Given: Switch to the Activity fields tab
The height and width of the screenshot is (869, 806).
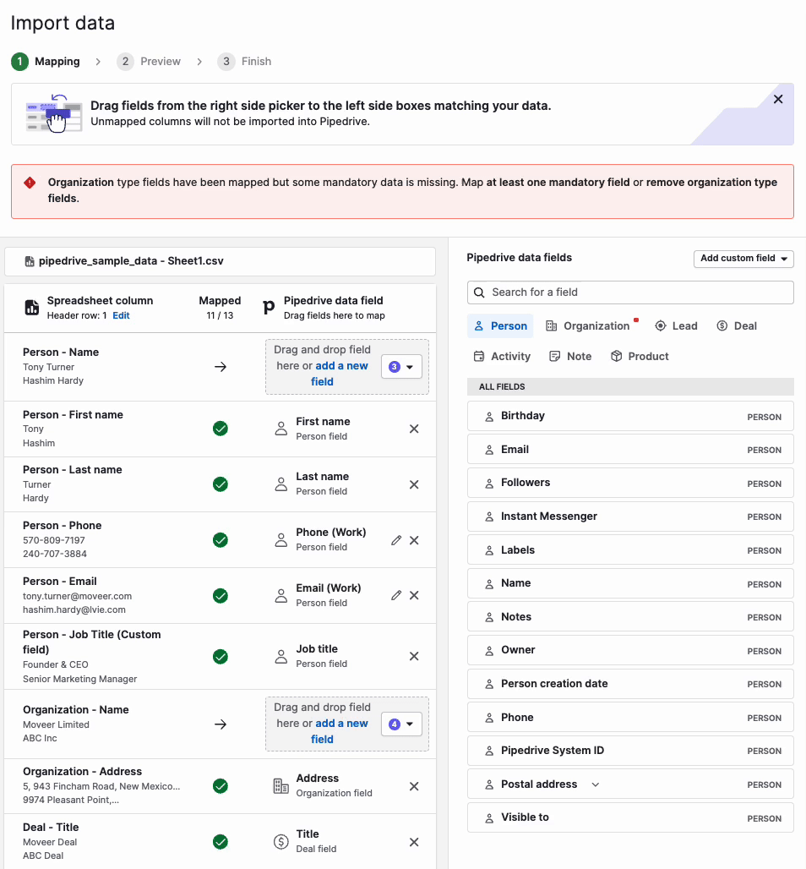Looking at the screenshot, I should click(502, 357).
